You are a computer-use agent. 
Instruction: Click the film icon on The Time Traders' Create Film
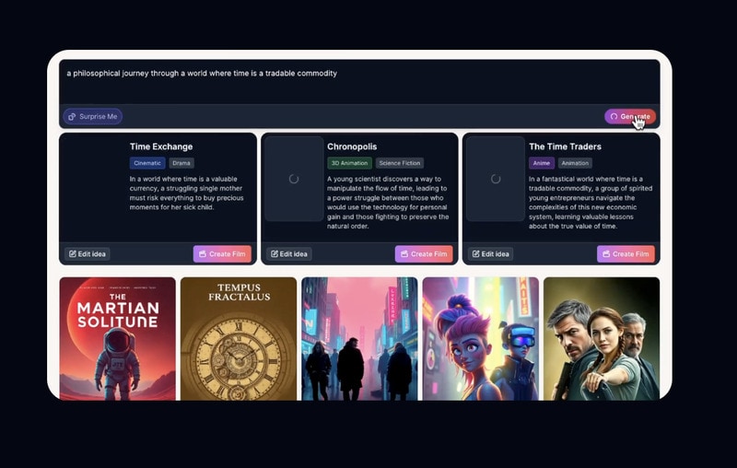[x=605, y=254]
